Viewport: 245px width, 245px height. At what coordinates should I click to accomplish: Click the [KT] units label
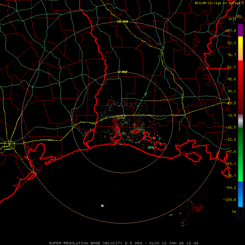[232, 19]
